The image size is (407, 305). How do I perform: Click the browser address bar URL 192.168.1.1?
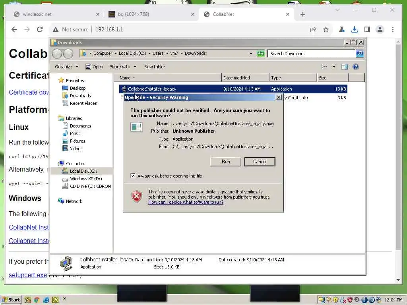tap(109, 29)
